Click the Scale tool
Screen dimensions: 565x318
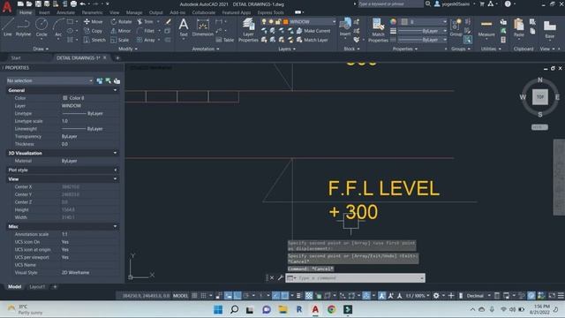click(120, 40)
